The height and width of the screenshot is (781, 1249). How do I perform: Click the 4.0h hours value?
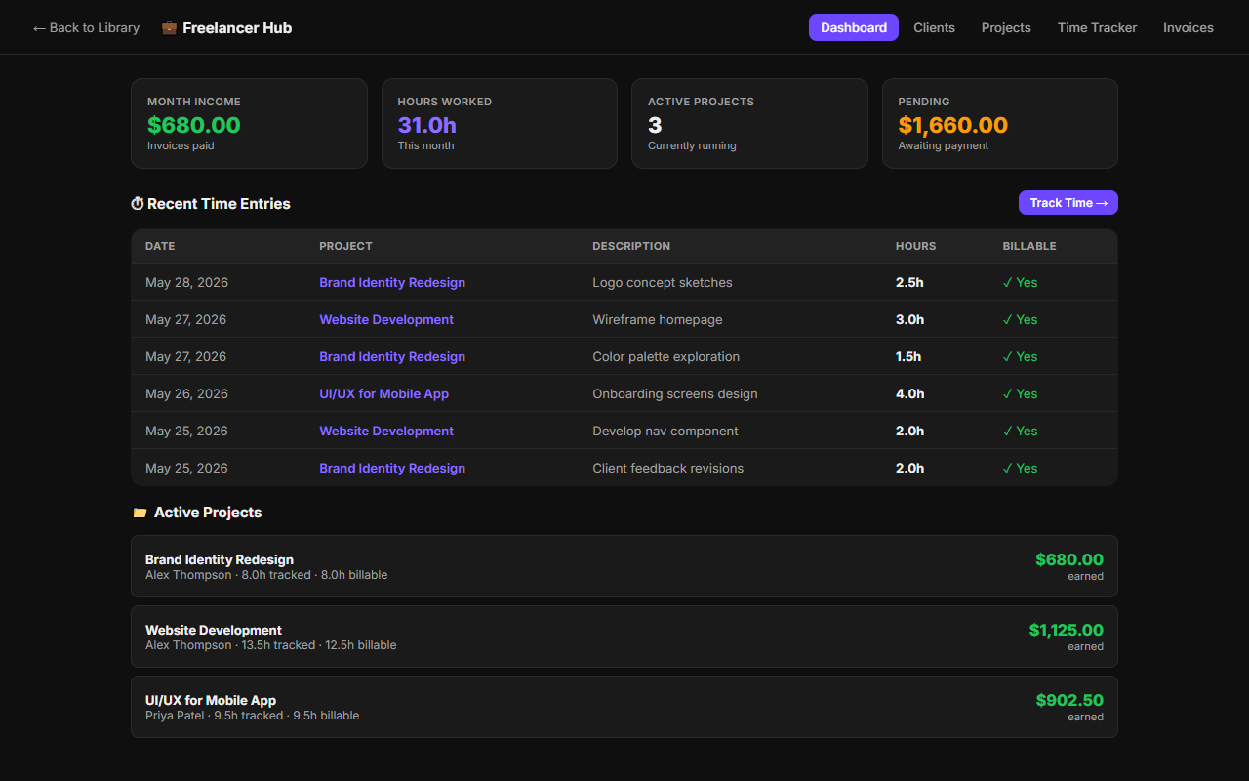[910, 393]
